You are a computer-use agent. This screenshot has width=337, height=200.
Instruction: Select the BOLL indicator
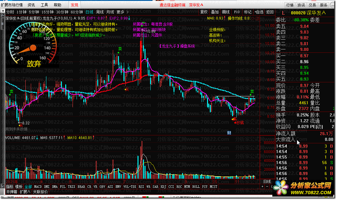click(x=196, y=187)
